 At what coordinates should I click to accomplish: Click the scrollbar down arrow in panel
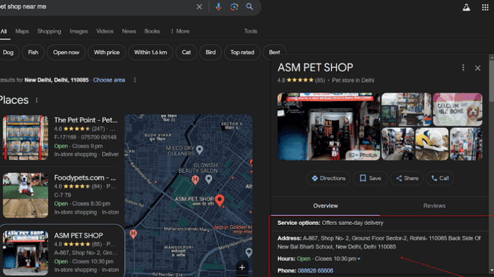[491, 270]
